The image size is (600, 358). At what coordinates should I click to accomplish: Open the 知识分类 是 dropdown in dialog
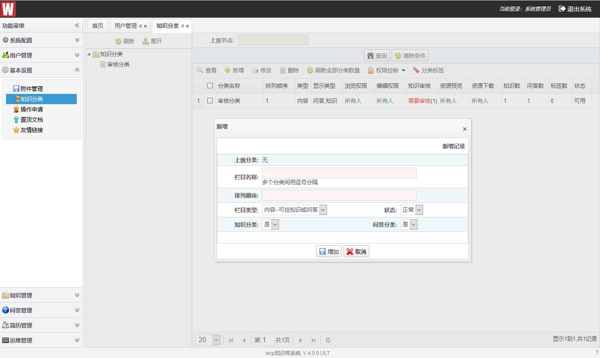tap(270, 224)
